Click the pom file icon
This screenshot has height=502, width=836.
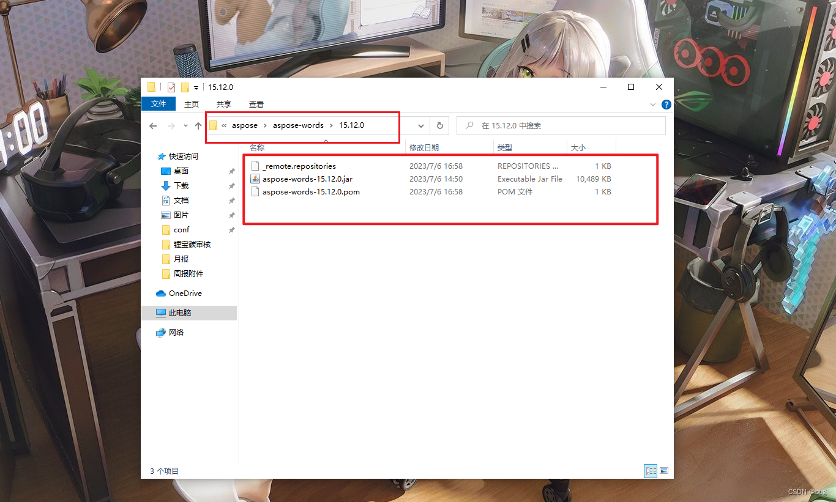point(256,191)
